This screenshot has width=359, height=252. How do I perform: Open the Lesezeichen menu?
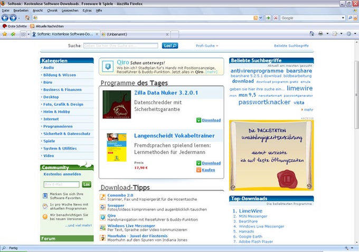[x=70, y=11]
